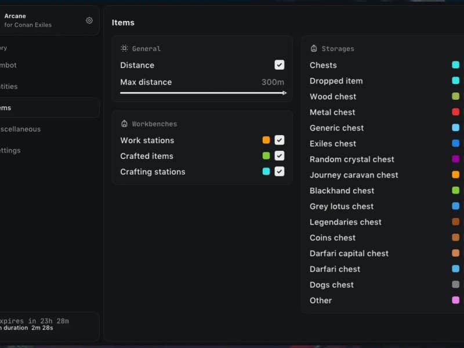Viewport: 464px width, 348px height.
Task: Open the Legendaries chest color swatch
Action: tap(455, 222)
